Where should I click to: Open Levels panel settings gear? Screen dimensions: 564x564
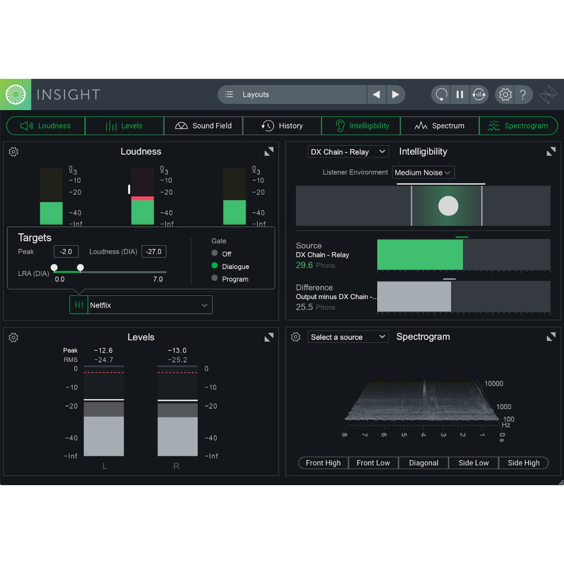pyautogui.click(x=14, y=338)
